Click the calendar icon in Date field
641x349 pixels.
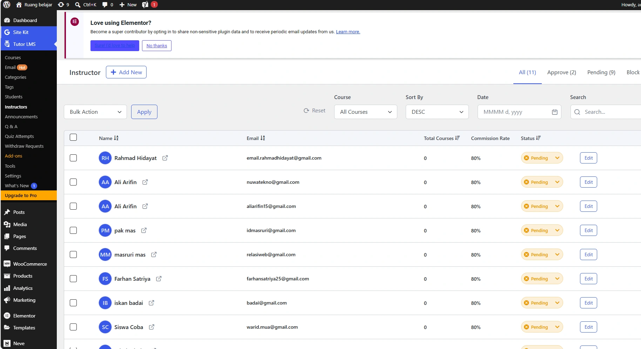[555, 112]
